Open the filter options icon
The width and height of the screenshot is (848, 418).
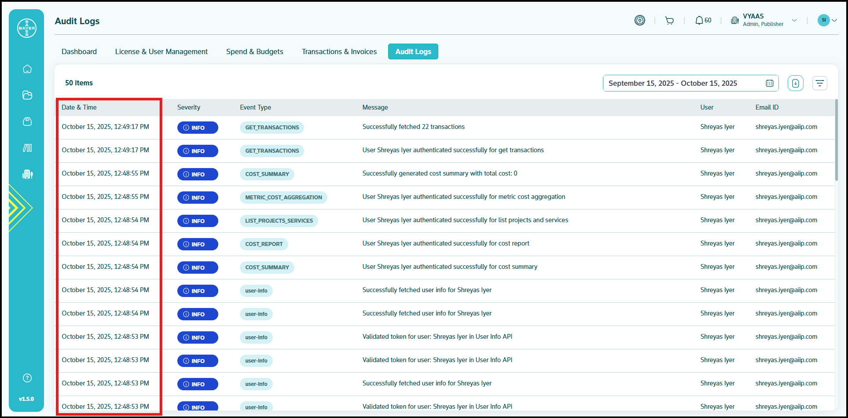[x=819, y=83]
